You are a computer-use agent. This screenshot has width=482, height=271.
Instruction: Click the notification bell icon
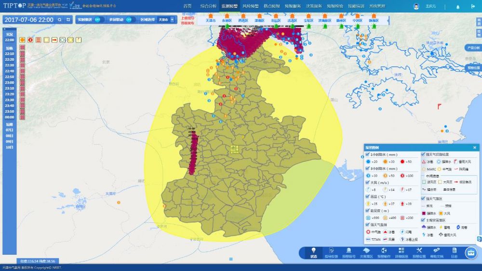click(457, 7)
